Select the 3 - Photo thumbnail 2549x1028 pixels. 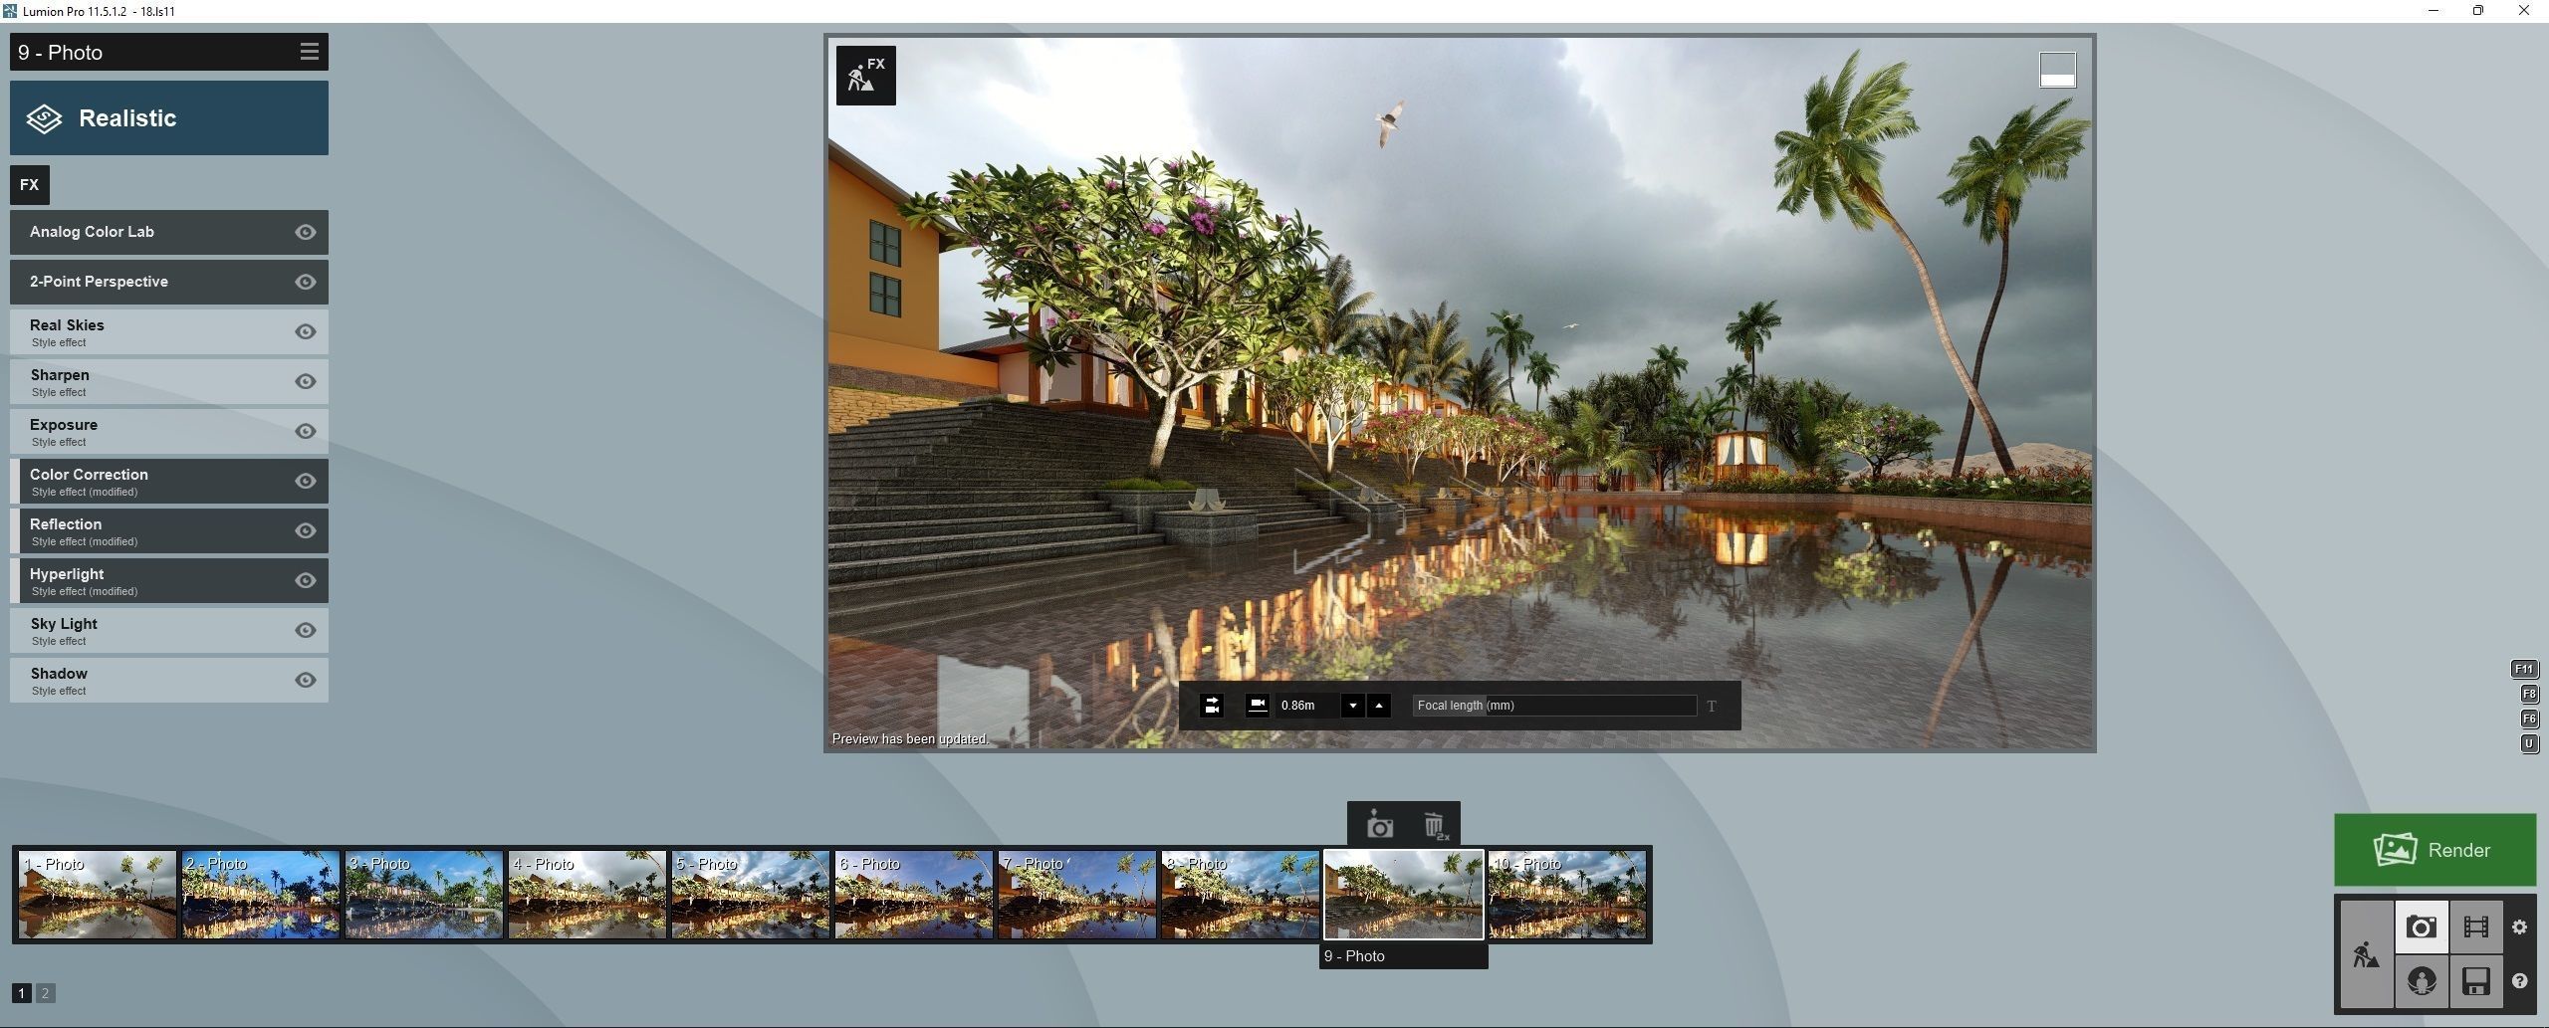coord(424,895)
